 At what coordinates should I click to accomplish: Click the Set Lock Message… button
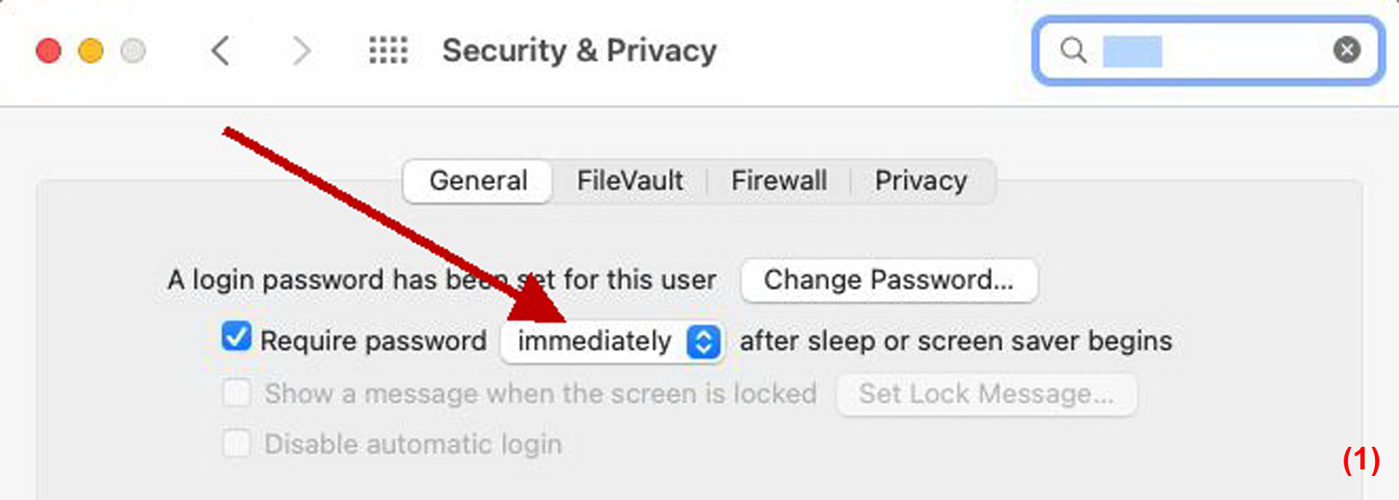987,394
